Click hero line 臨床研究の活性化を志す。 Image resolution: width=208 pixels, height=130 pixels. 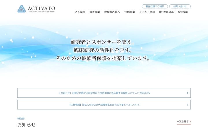[103, 50]
